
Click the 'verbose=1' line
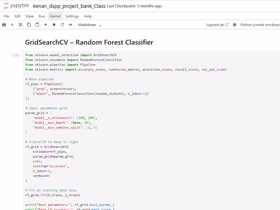click(41, 176)
